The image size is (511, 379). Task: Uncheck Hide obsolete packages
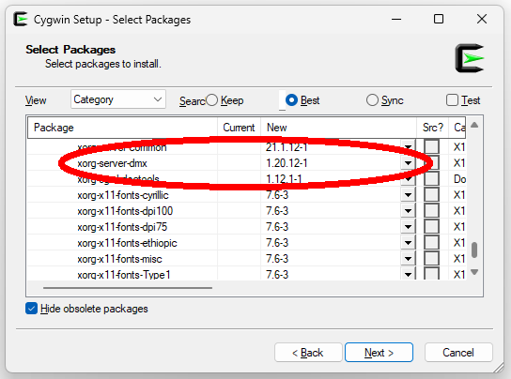pos(31,309)
